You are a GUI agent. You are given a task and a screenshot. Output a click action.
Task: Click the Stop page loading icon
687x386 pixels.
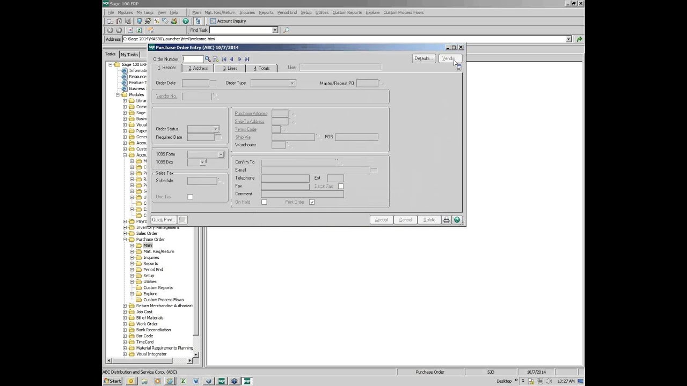(131, 31)
